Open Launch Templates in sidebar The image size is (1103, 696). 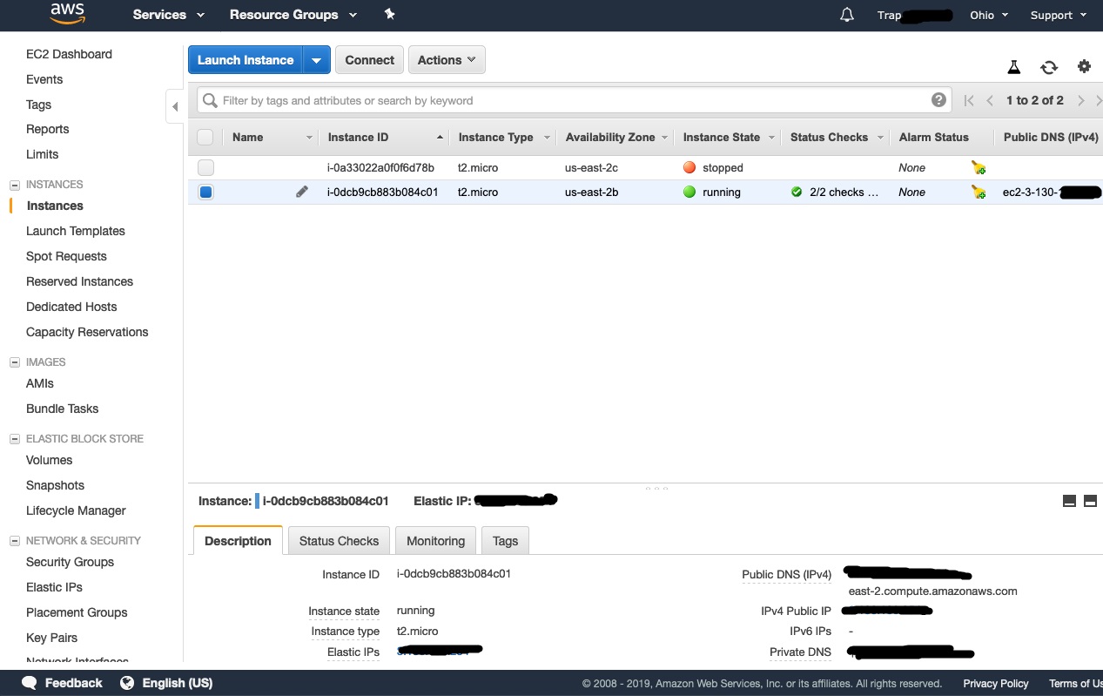pos(76,231)
